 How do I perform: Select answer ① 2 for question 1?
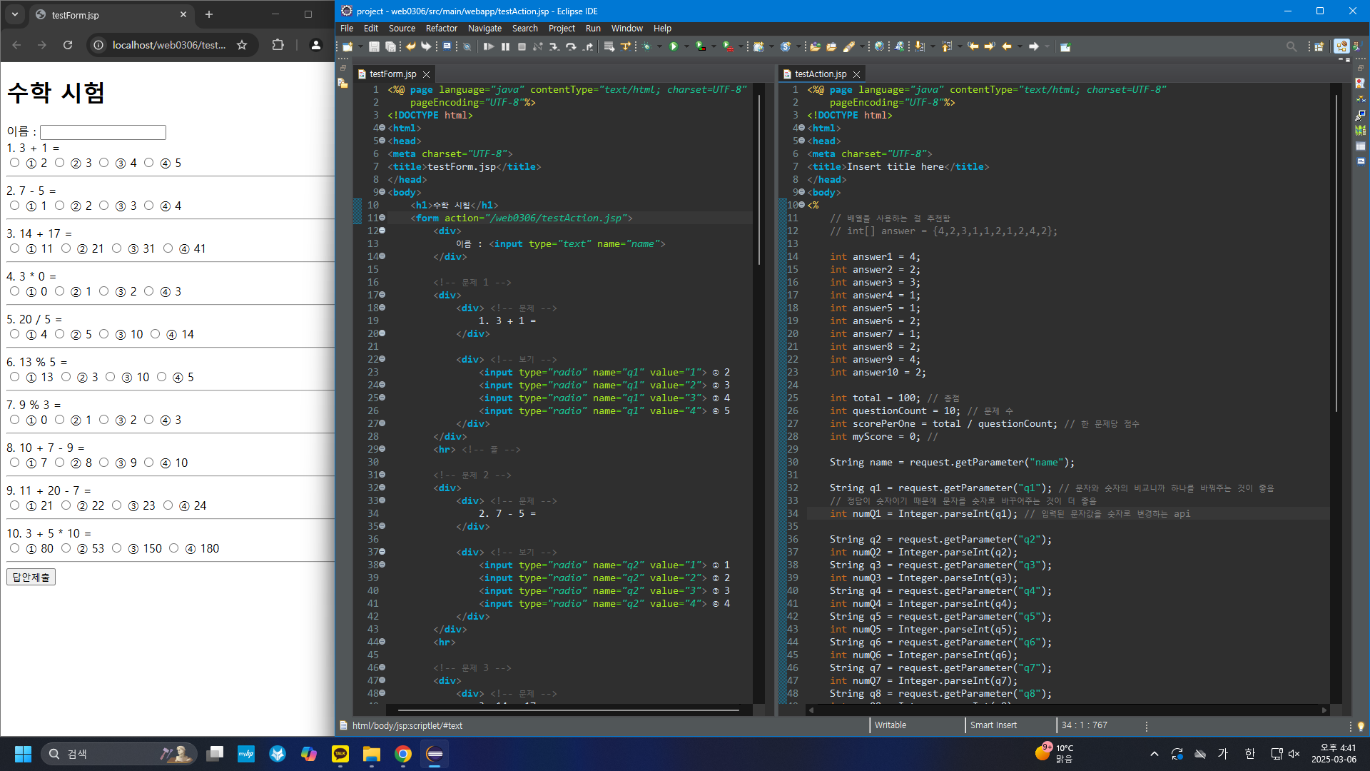(x=15, y=163)
